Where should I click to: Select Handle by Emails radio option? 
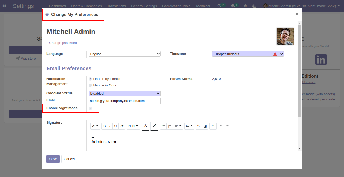[x=90, y=79]
